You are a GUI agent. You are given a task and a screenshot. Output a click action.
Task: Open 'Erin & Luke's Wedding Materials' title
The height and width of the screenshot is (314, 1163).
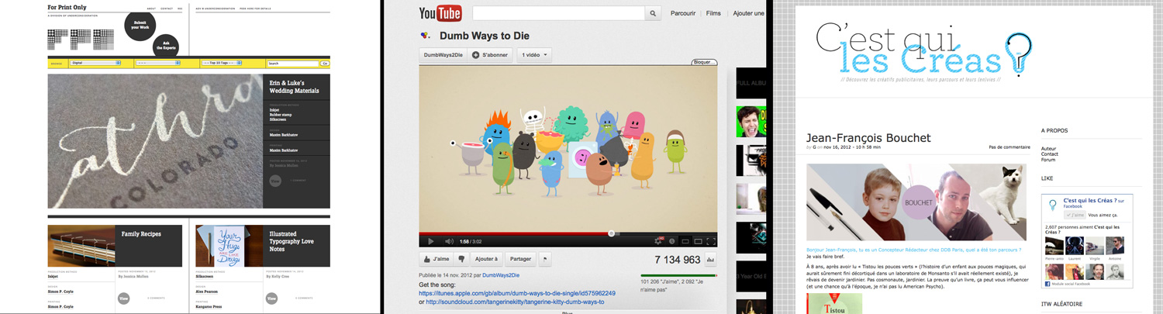pyautogui.click(x=294, y=86)
